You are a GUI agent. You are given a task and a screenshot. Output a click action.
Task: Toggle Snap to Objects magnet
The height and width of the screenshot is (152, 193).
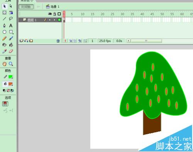[x=5, y=104]
